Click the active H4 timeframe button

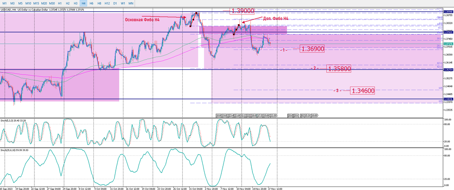[x=84, y=3]
